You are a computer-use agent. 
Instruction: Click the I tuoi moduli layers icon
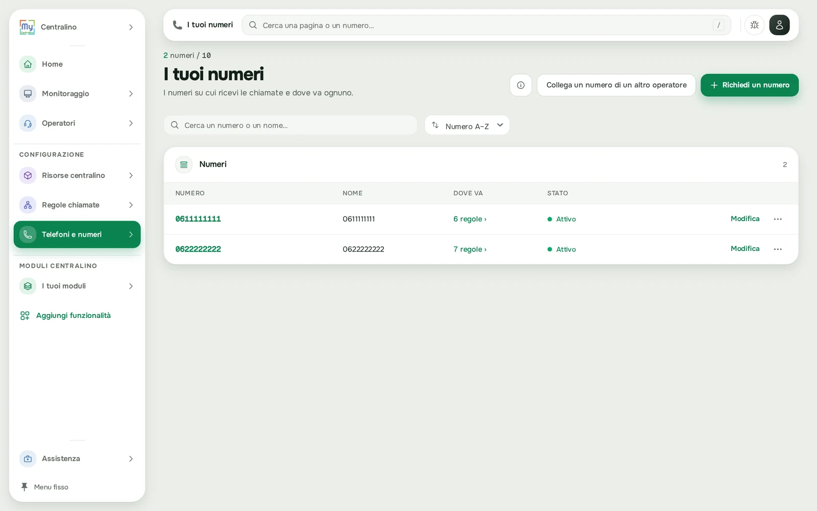pyautogui.click(x=28, y=286)
